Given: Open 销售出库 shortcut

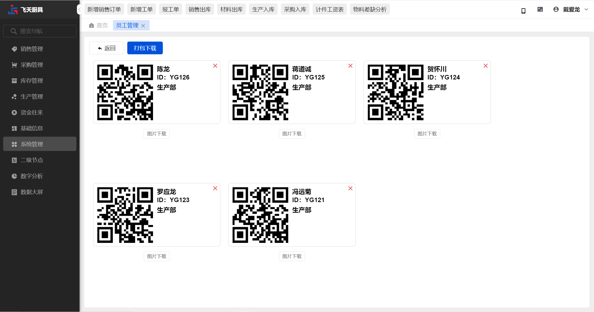Looking at the screenshot, I should click(x=200, y=9).
